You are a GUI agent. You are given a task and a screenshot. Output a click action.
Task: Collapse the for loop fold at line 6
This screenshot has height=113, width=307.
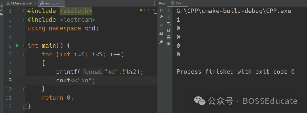(x=25, y=55)
